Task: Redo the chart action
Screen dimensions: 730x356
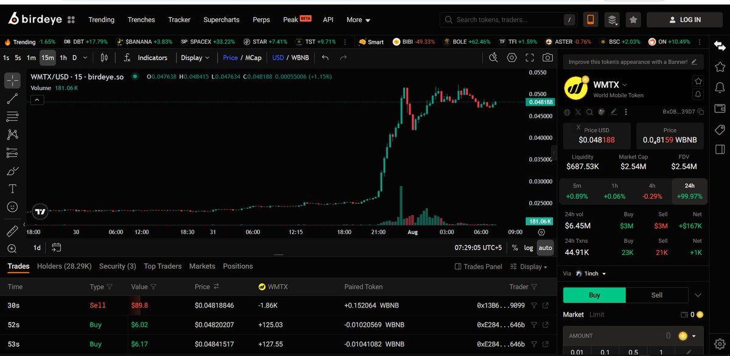Action: [343, 58]
